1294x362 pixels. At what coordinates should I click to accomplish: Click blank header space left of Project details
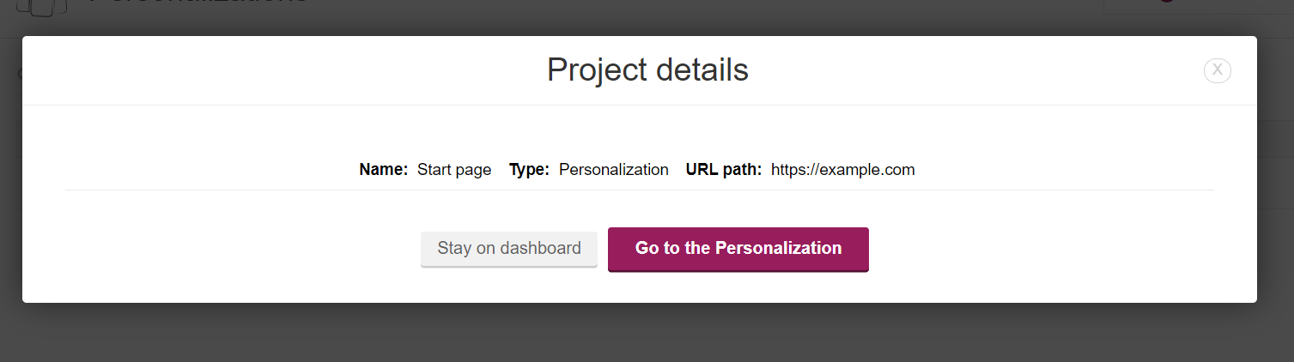click(x=283, y=70)
